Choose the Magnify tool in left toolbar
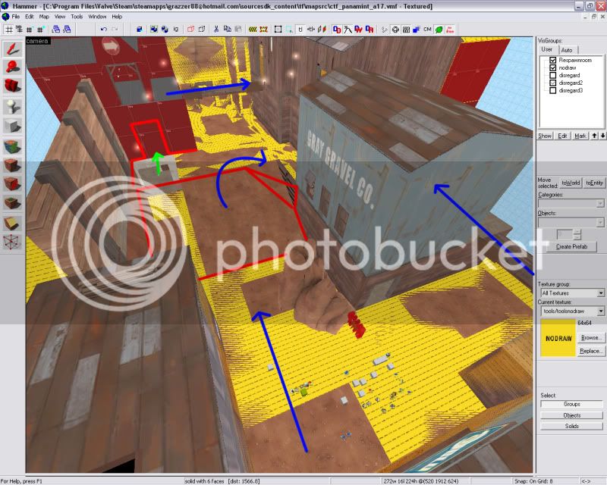This screenshot has width=607, height=485. (12, 67)
